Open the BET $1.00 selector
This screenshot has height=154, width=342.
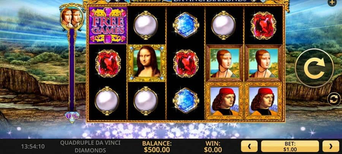290,146
